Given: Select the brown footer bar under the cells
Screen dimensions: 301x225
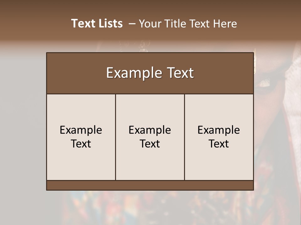Looking at the screenshot, I should click(150, 185).
